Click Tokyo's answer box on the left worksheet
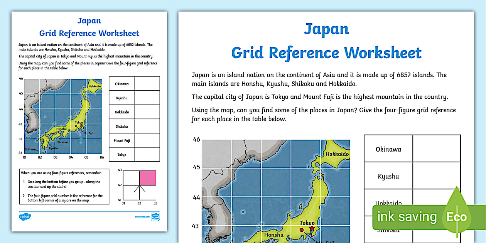 [x=148, y=155]
